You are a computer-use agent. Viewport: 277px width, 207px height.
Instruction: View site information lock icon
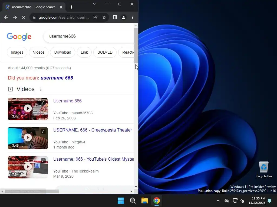tap(34, 17)
